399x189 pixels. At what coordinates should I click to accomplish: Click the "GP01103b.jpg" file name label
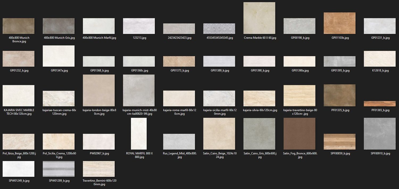click(340, 38)
